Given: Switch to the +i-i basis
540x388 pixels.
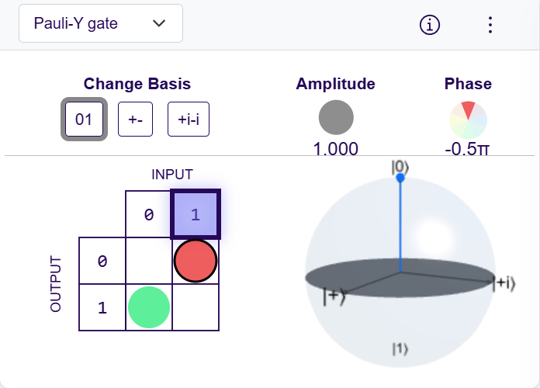Looking at the screenshot, I should tap(189, 120).
